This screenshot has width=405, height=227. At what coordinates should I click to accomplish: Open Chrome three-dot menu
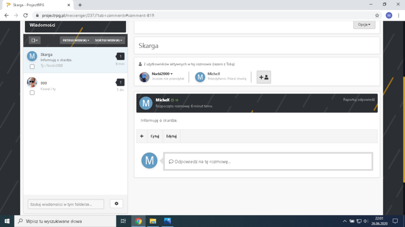[x=399, y=15]
